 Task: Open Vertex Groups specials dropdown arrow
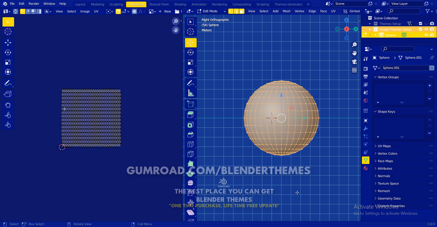tap(430, 98)
